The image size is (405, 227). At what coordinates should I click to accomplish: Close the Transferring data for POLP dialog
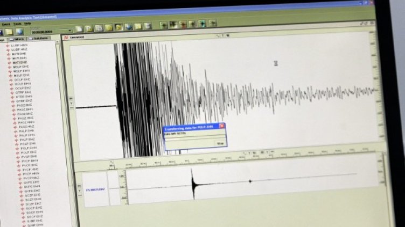click(221, 126)
